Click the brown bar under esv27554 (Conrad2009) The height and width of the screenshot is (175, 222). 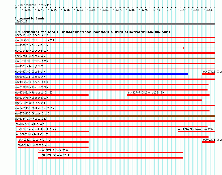click(115, 58)
